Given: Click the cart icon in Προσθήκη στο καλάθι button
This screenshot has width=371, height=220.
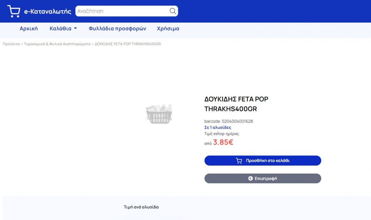Looking at the screenshot, I should [x=239, y=161].
